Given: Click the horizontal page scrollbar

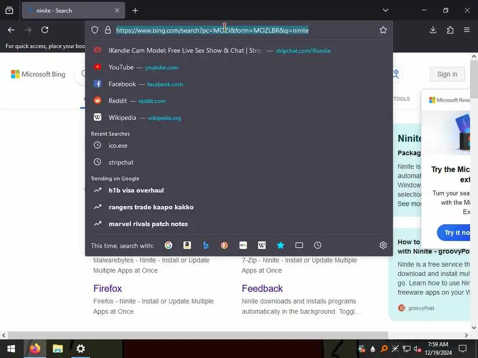Looking at the screenshot, I should 197,335.
